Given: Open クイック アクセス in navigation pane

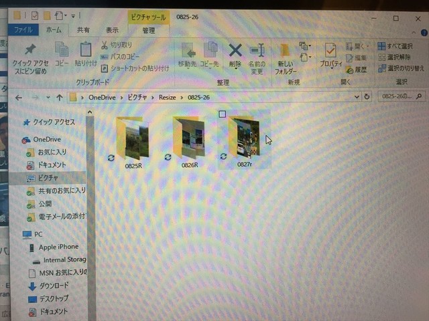Looking at the screenshot, I should click(49, 122).
